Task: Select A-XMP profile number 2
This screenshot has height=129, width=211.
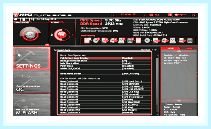Action: pos(52,35)
